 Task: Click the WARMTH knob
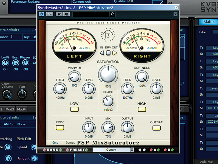tap(74, 77)
